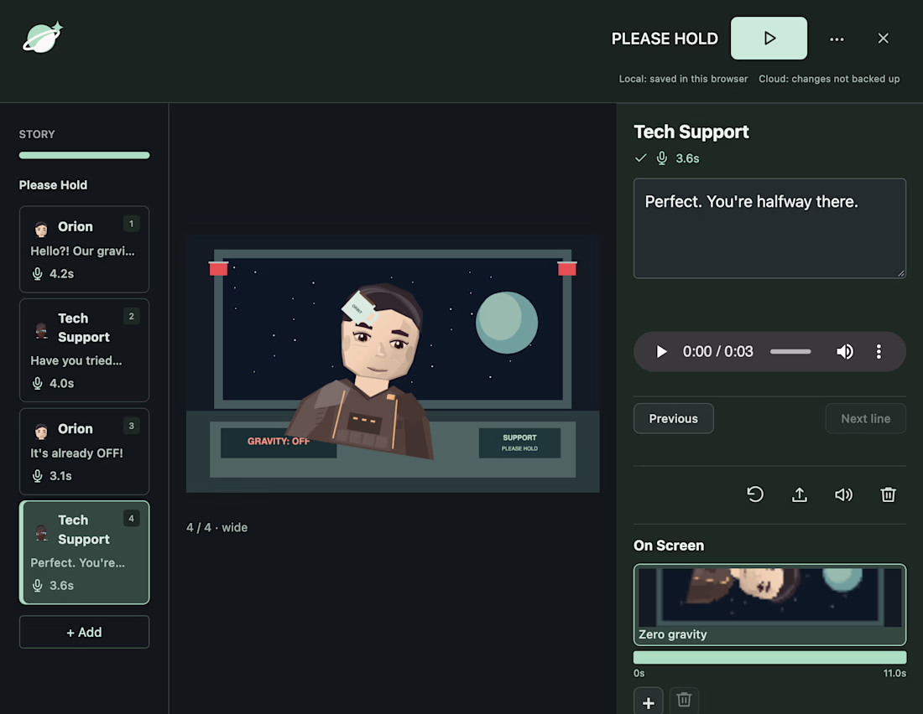This screenshot has width=923, height=714.
Task: Click the Story progress bar
Action: pos(84,155)
